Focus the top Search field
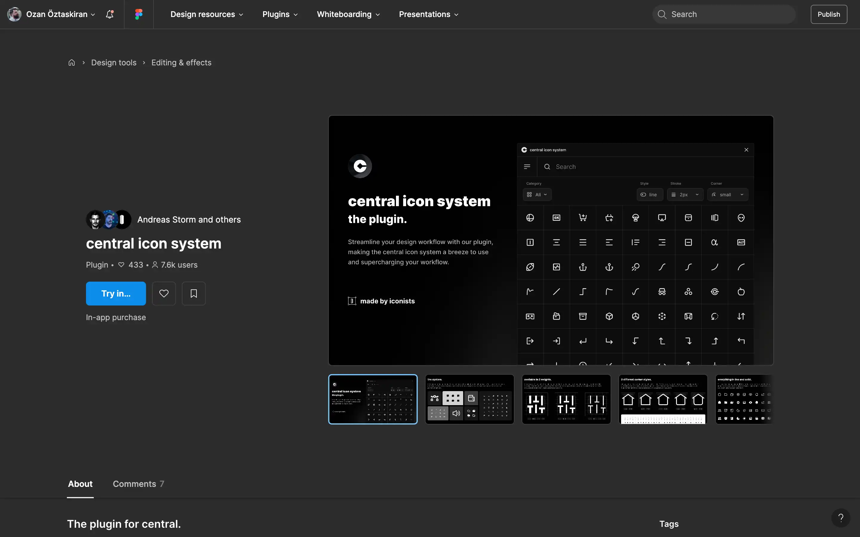Image resolution: width=860 pixels, height=537 pixels. 724,14
